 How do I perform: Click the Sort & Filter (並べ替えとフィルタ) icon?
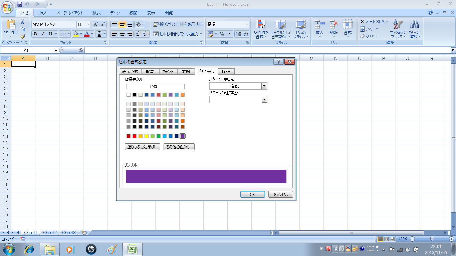tap(398, 25)
